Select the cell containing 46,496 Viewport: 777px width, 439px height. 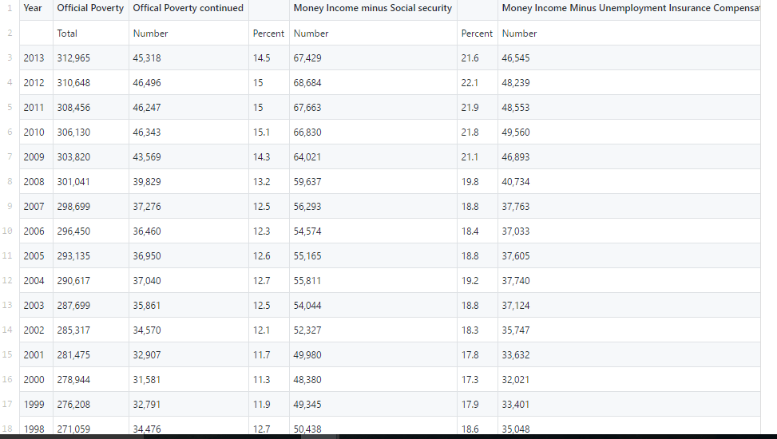(188, 83)
